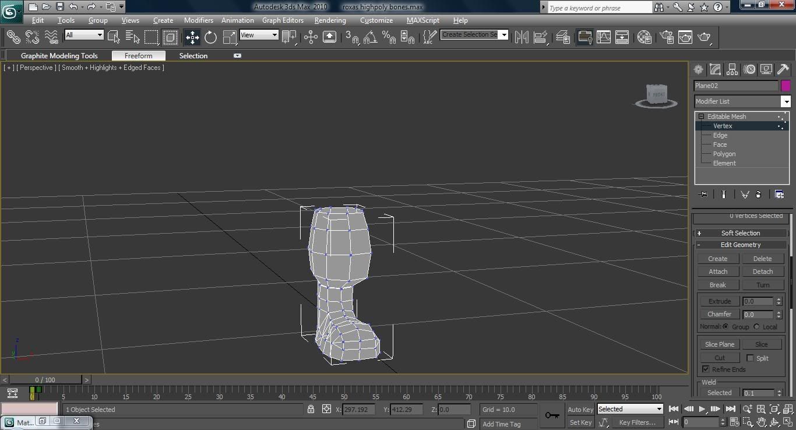Open the Modifiers menu
796x430 pixels.
[199, 20]
